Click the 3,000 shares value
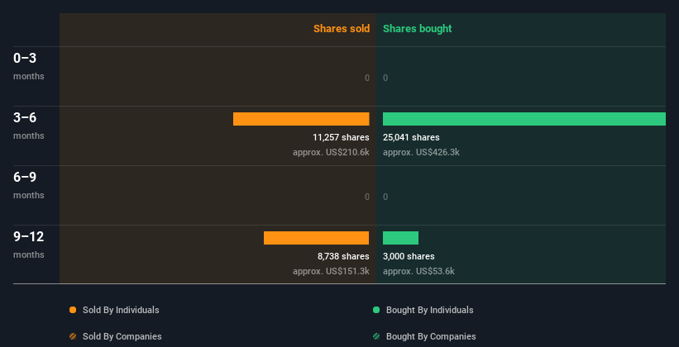The height and width of the screenshot is (347, 679). click(x=409, y=256)
